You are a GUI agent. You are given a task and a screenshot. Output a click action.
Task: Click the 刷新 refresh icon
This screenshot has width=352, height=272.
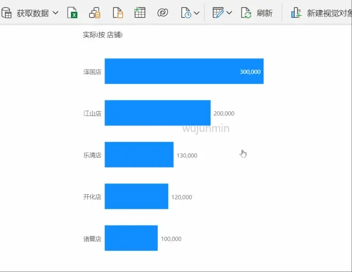point(246,13)
